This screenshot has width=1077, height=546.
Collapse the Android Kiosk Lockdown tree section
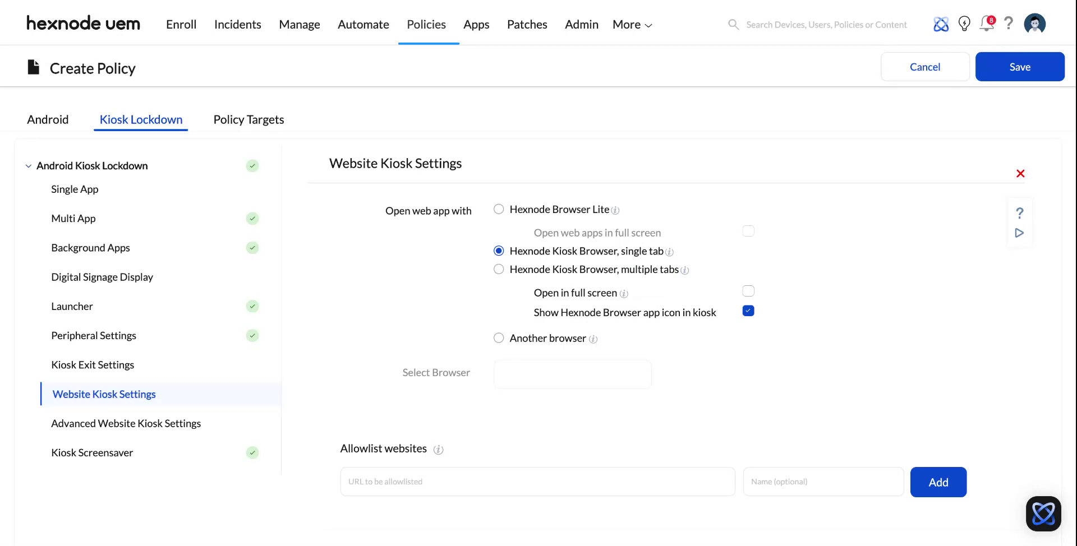[29, 165]
